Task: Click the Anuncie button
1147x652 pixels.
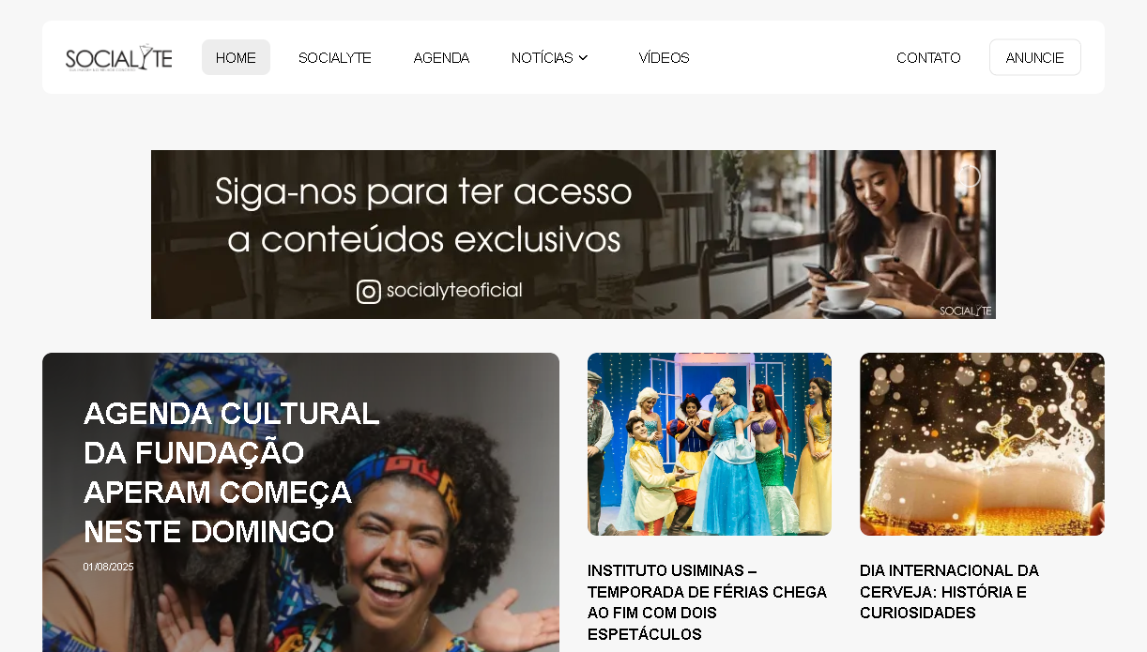Action: point(1035,57)
